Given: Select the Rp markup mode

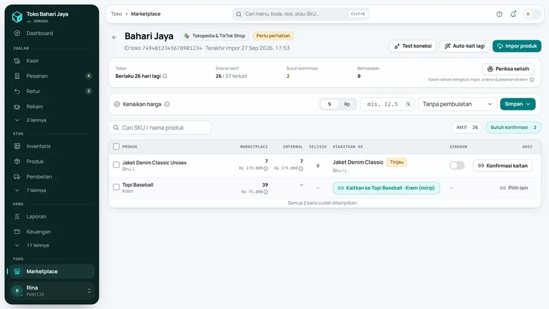Looking at the screenshot, I should coord(347,104).
